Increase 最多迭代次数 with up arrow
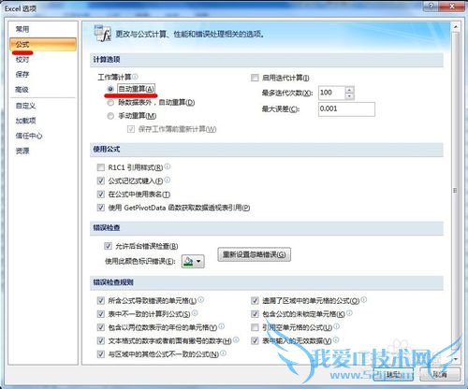Image resolution: width=468 pixels, height=389 pixels. (349, 90)
